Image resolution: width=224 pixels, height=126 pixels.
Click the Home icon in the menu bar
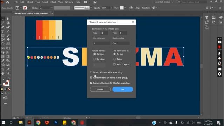(x=8, y=2)
